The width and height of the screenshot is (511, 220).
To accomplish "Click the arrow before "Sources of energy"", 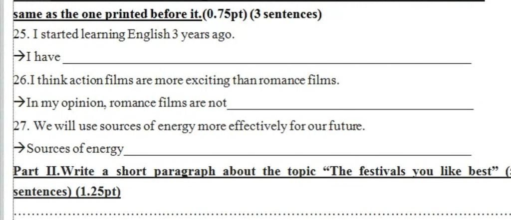I will pyautogui.click(x=19, y=148).
